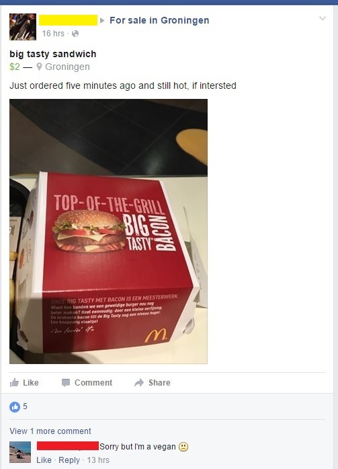Like the vegan comment
Screen dimensions: 338x469
point(44,460)
